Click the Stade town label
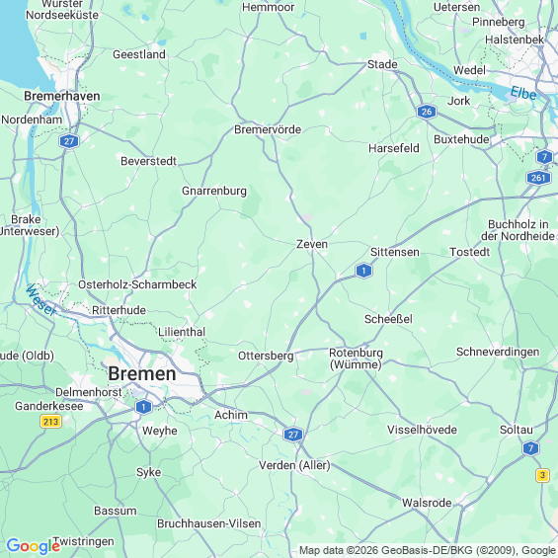 [x=382, y=64]
